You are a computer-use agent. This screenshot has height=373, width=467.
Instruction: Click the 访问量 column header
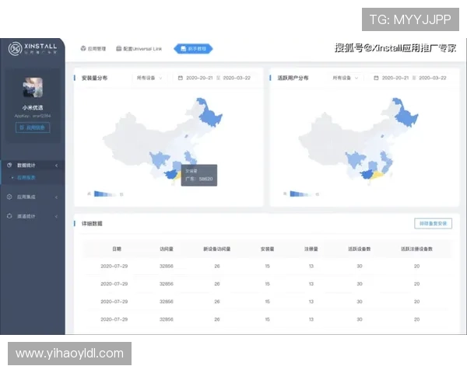(167, 249)
